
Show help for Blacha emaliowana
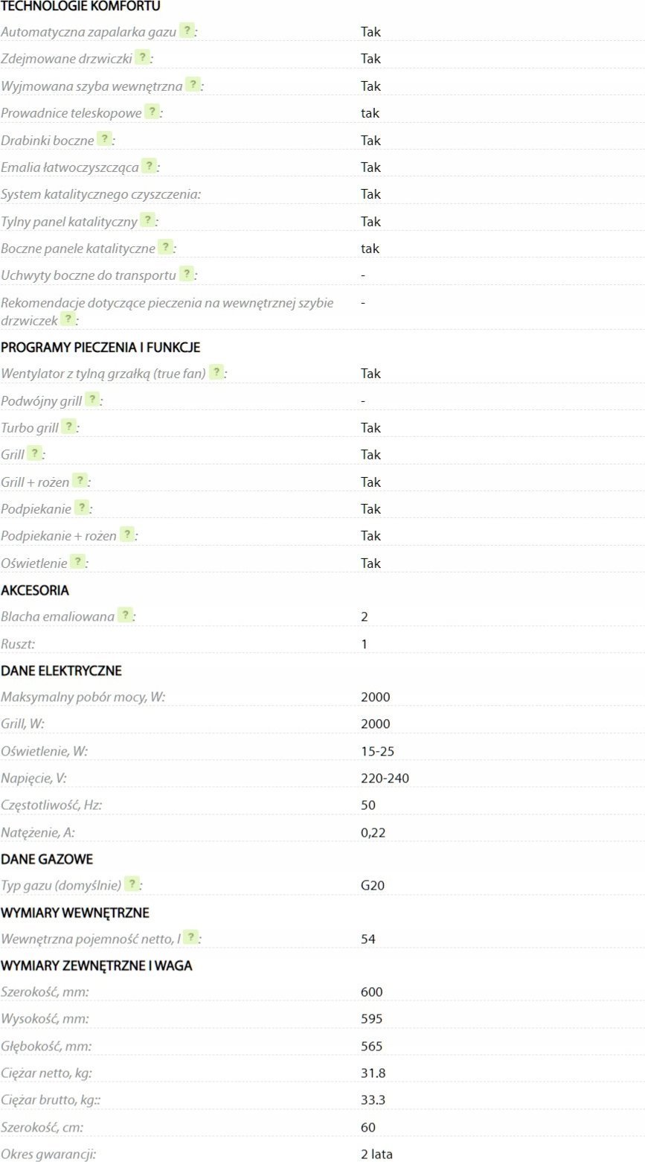125,616
